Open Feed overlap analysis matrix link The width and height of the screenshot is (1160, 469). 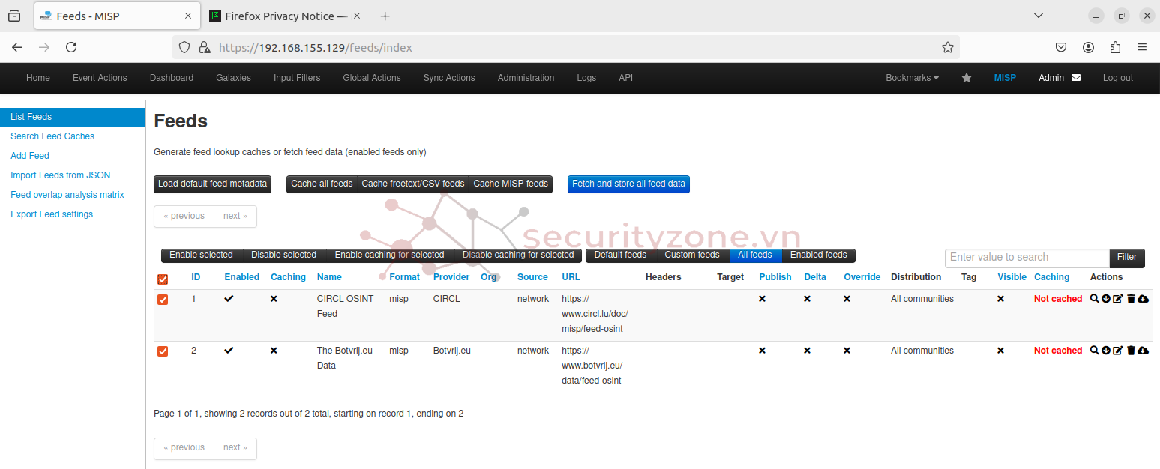click(x=67, y=195)
